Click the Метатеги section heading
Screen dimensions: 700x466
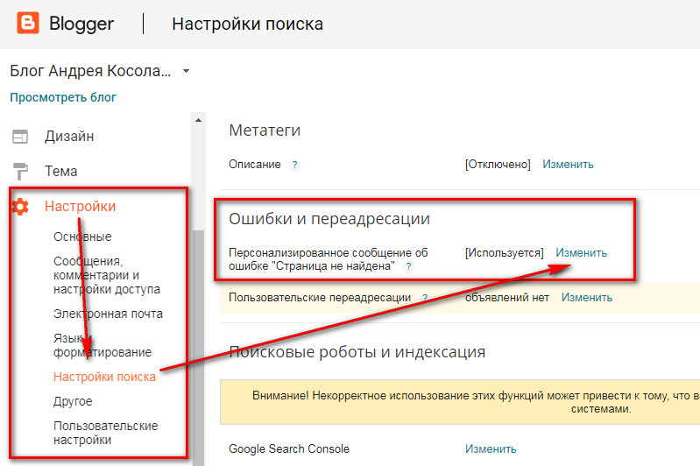(x=265, y=131)
